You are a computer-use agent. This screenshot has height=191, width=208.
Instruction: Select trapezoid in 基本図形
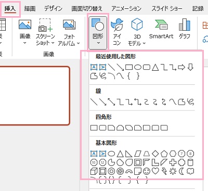click(147, 154)
